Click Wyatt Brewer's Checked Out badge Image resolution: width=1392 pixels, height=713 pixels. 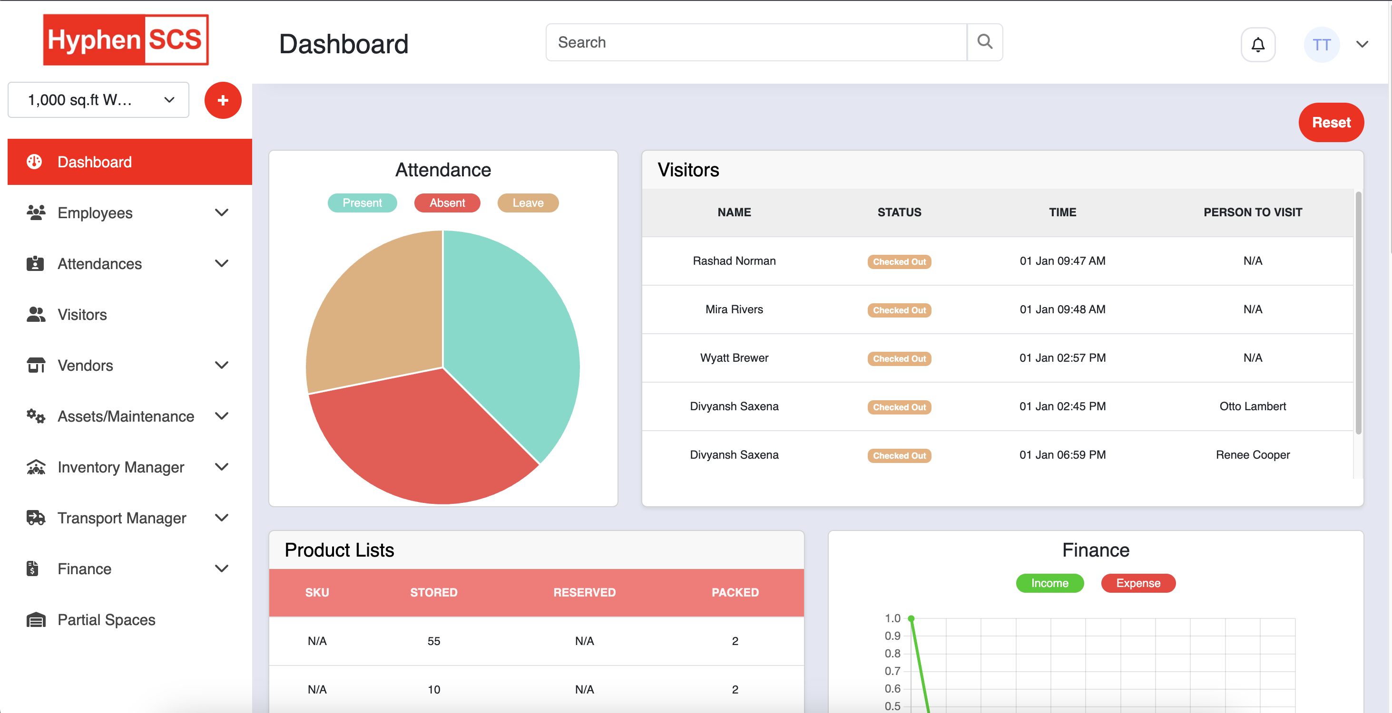(899, 359)
